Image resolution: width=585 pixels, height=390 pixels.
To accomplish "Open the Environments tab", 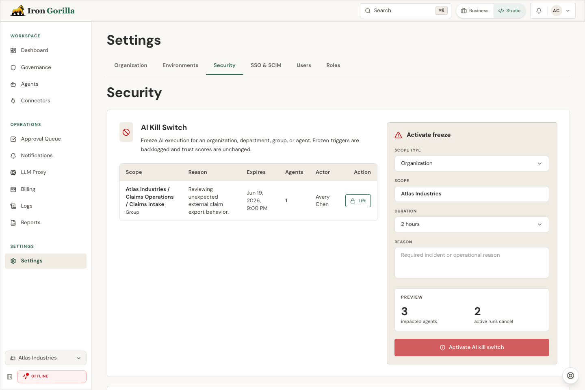I will (180, 65).
